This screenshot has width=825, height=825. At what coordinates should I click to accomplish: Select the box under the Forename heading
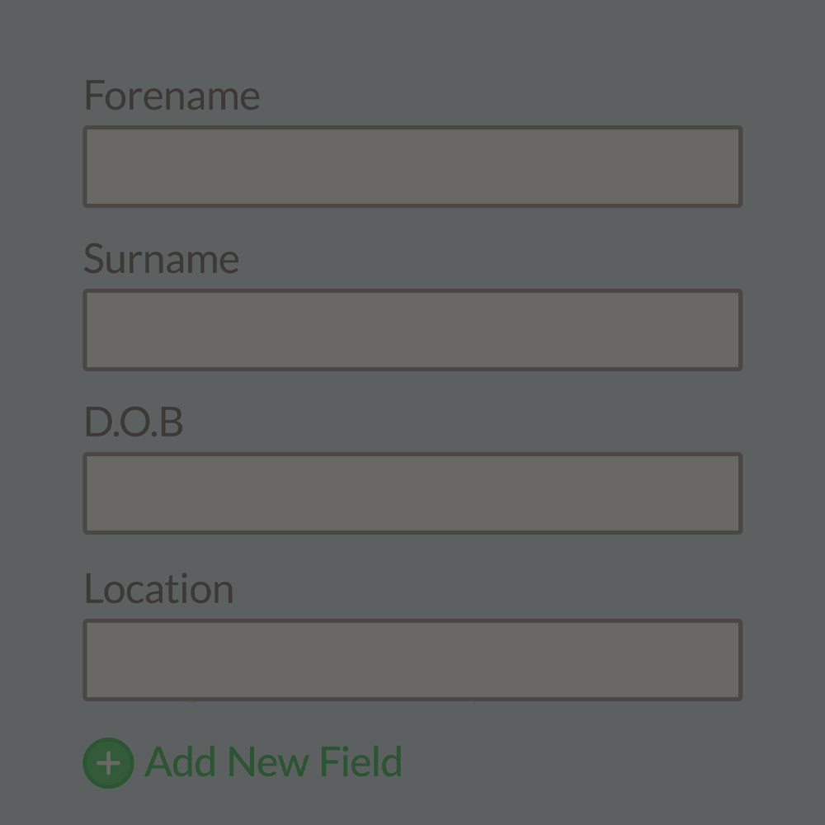pyautogui.click(x=412, y=167)
